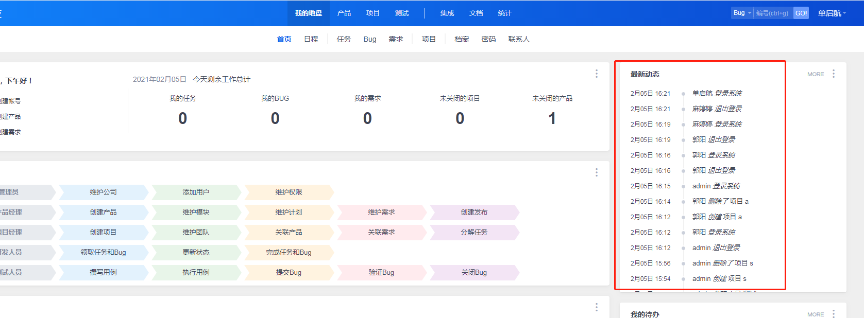Image resolution: width=864 pixels, height=318 pixels.
Task: Click the 创建产品 flow step
Action: click(104, 212)
